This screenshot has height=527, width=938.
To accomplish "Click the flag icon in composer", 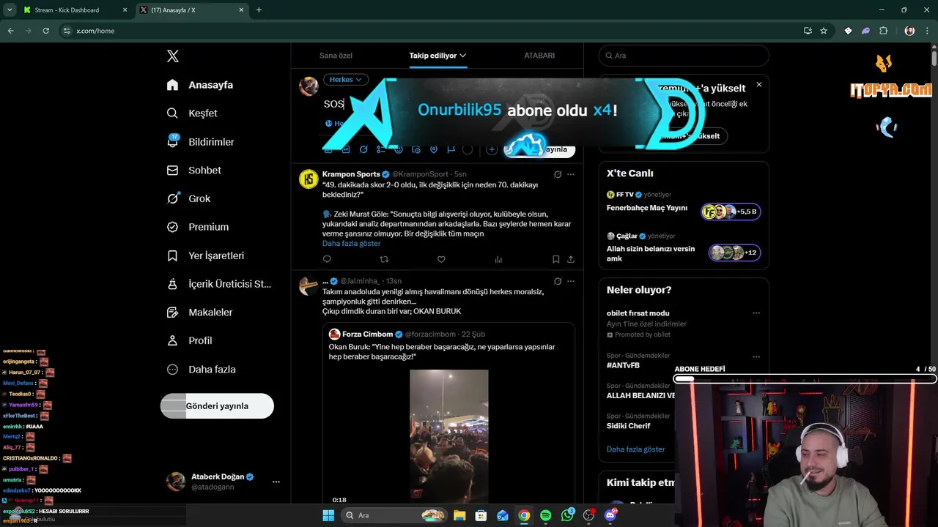I will [x=451, y=149].
